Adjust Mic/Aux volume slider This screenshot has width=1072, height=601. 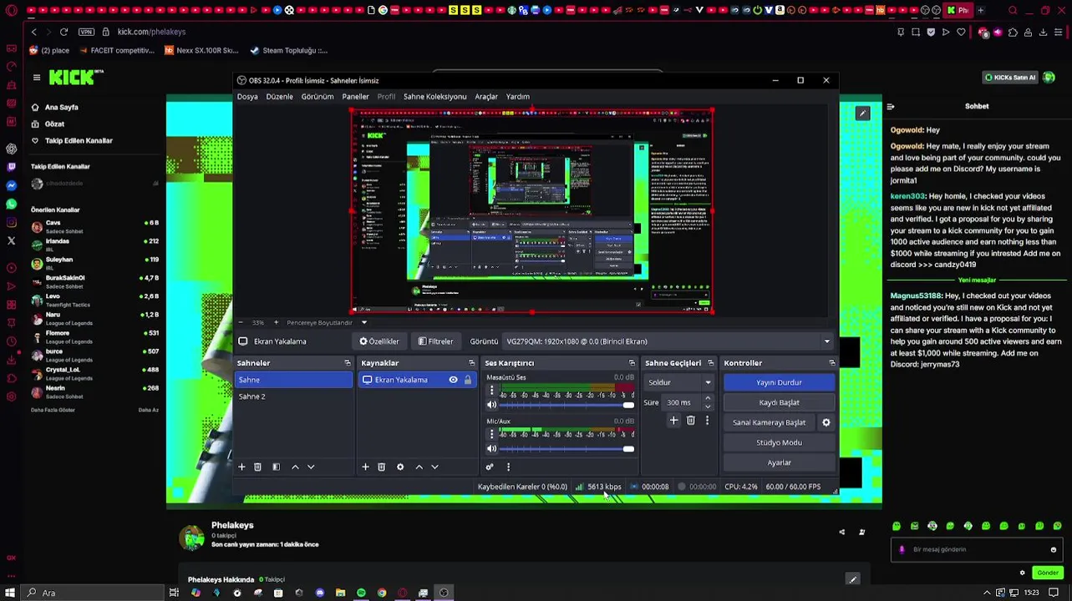[x=566, y=449]
